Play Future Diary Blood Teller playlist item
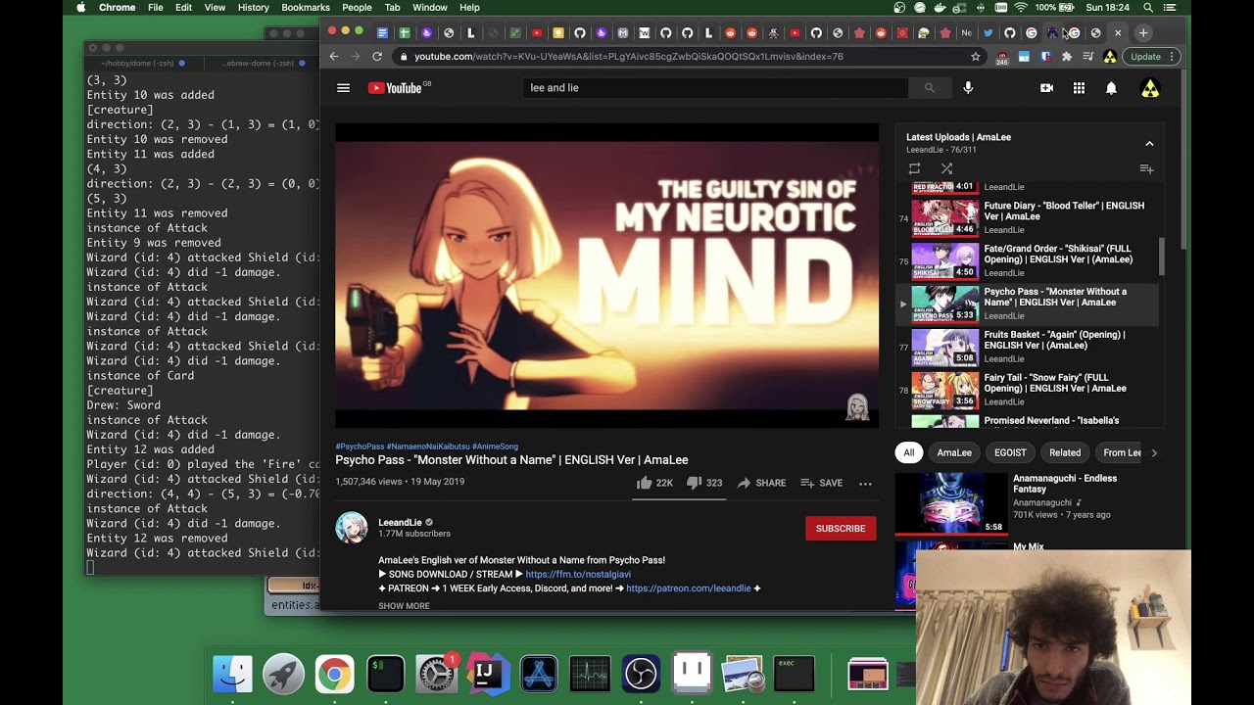This screenshot has width=1254, height=705. pyautogui.click(x=1028, y=217)
